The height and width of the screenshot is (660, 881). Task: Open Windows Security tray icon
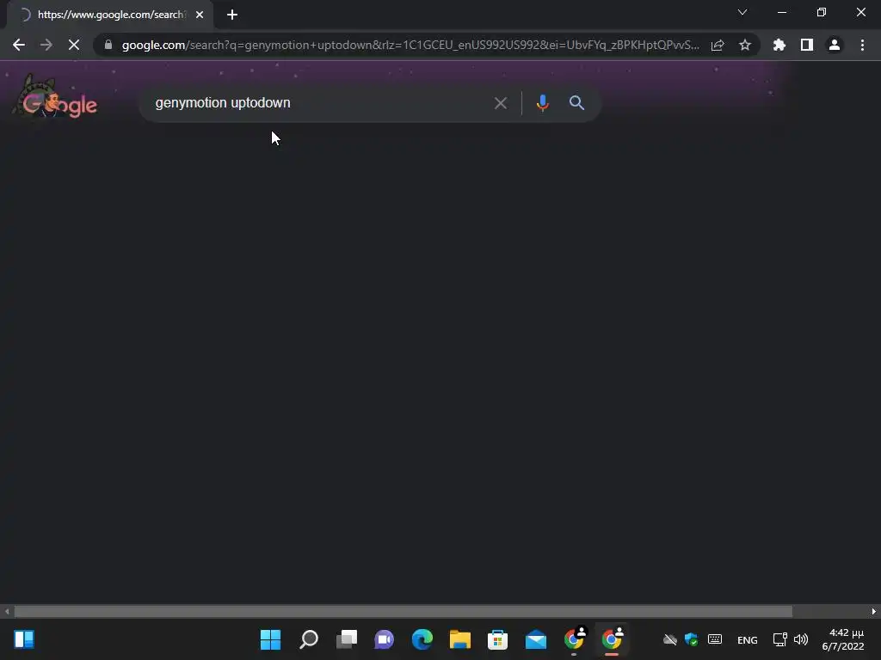[692, 639]
